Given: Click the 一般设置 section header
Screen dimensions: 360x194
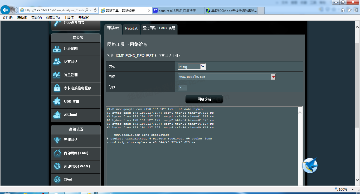Looking at the screenshot, I should pos(76,38).
